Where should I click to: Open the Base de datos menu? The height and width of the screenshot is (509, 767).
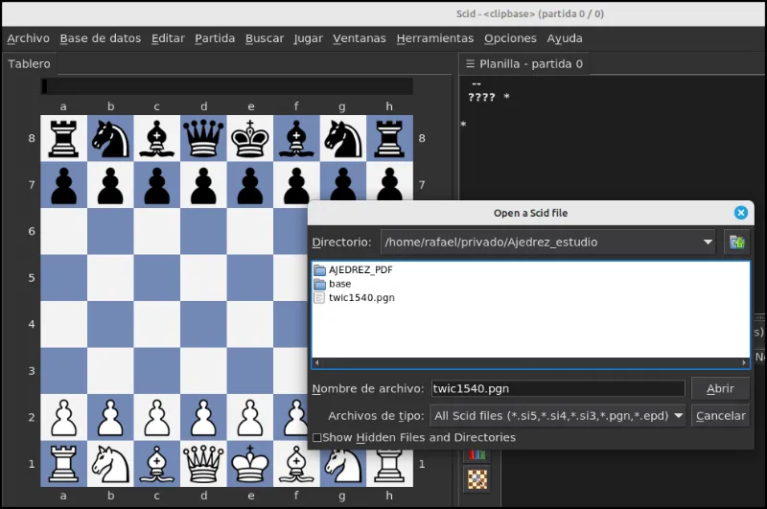[101, 38]
